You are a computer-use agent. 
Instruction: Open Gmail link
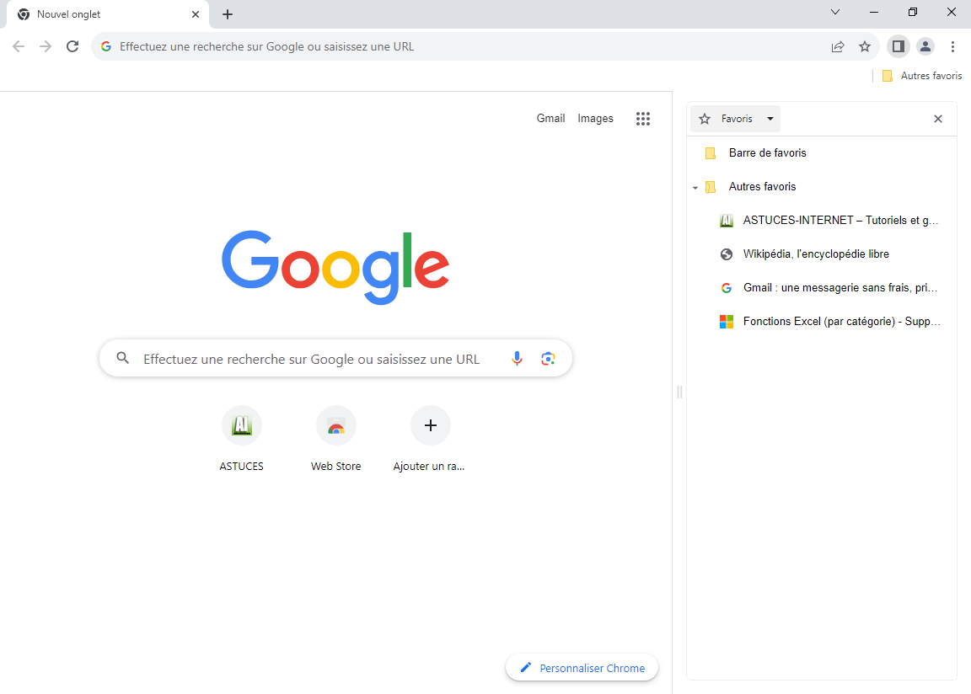click(x=550, y=118)
